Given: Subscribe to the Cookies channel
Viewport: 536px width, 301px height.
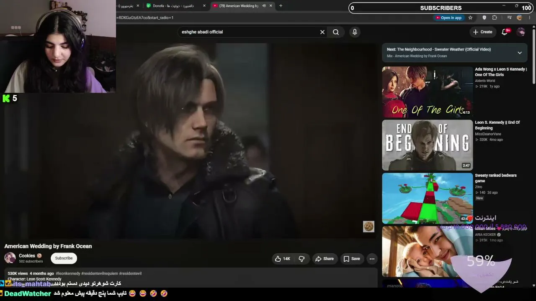Looking at the screenshot, I should coord(64,258).
